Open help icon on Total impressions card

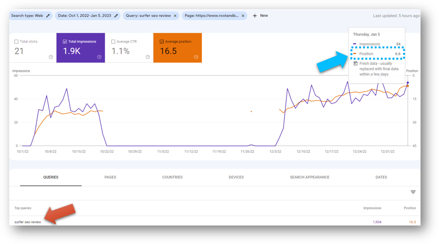click(99, 57)
